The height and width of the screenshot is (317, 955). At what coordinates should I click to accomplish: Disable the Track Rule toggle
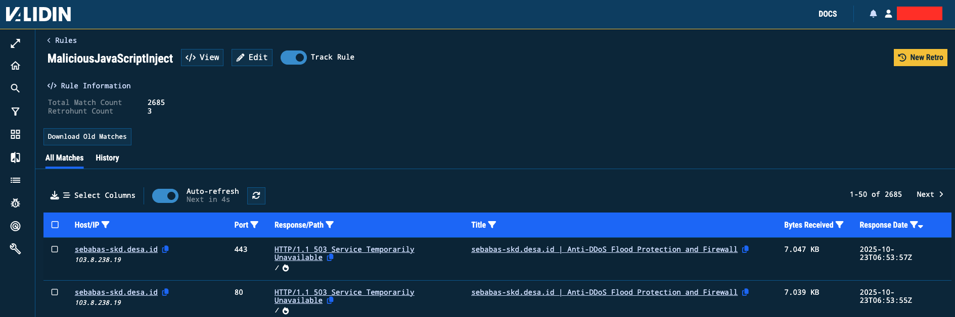click(x=293, y=58)
